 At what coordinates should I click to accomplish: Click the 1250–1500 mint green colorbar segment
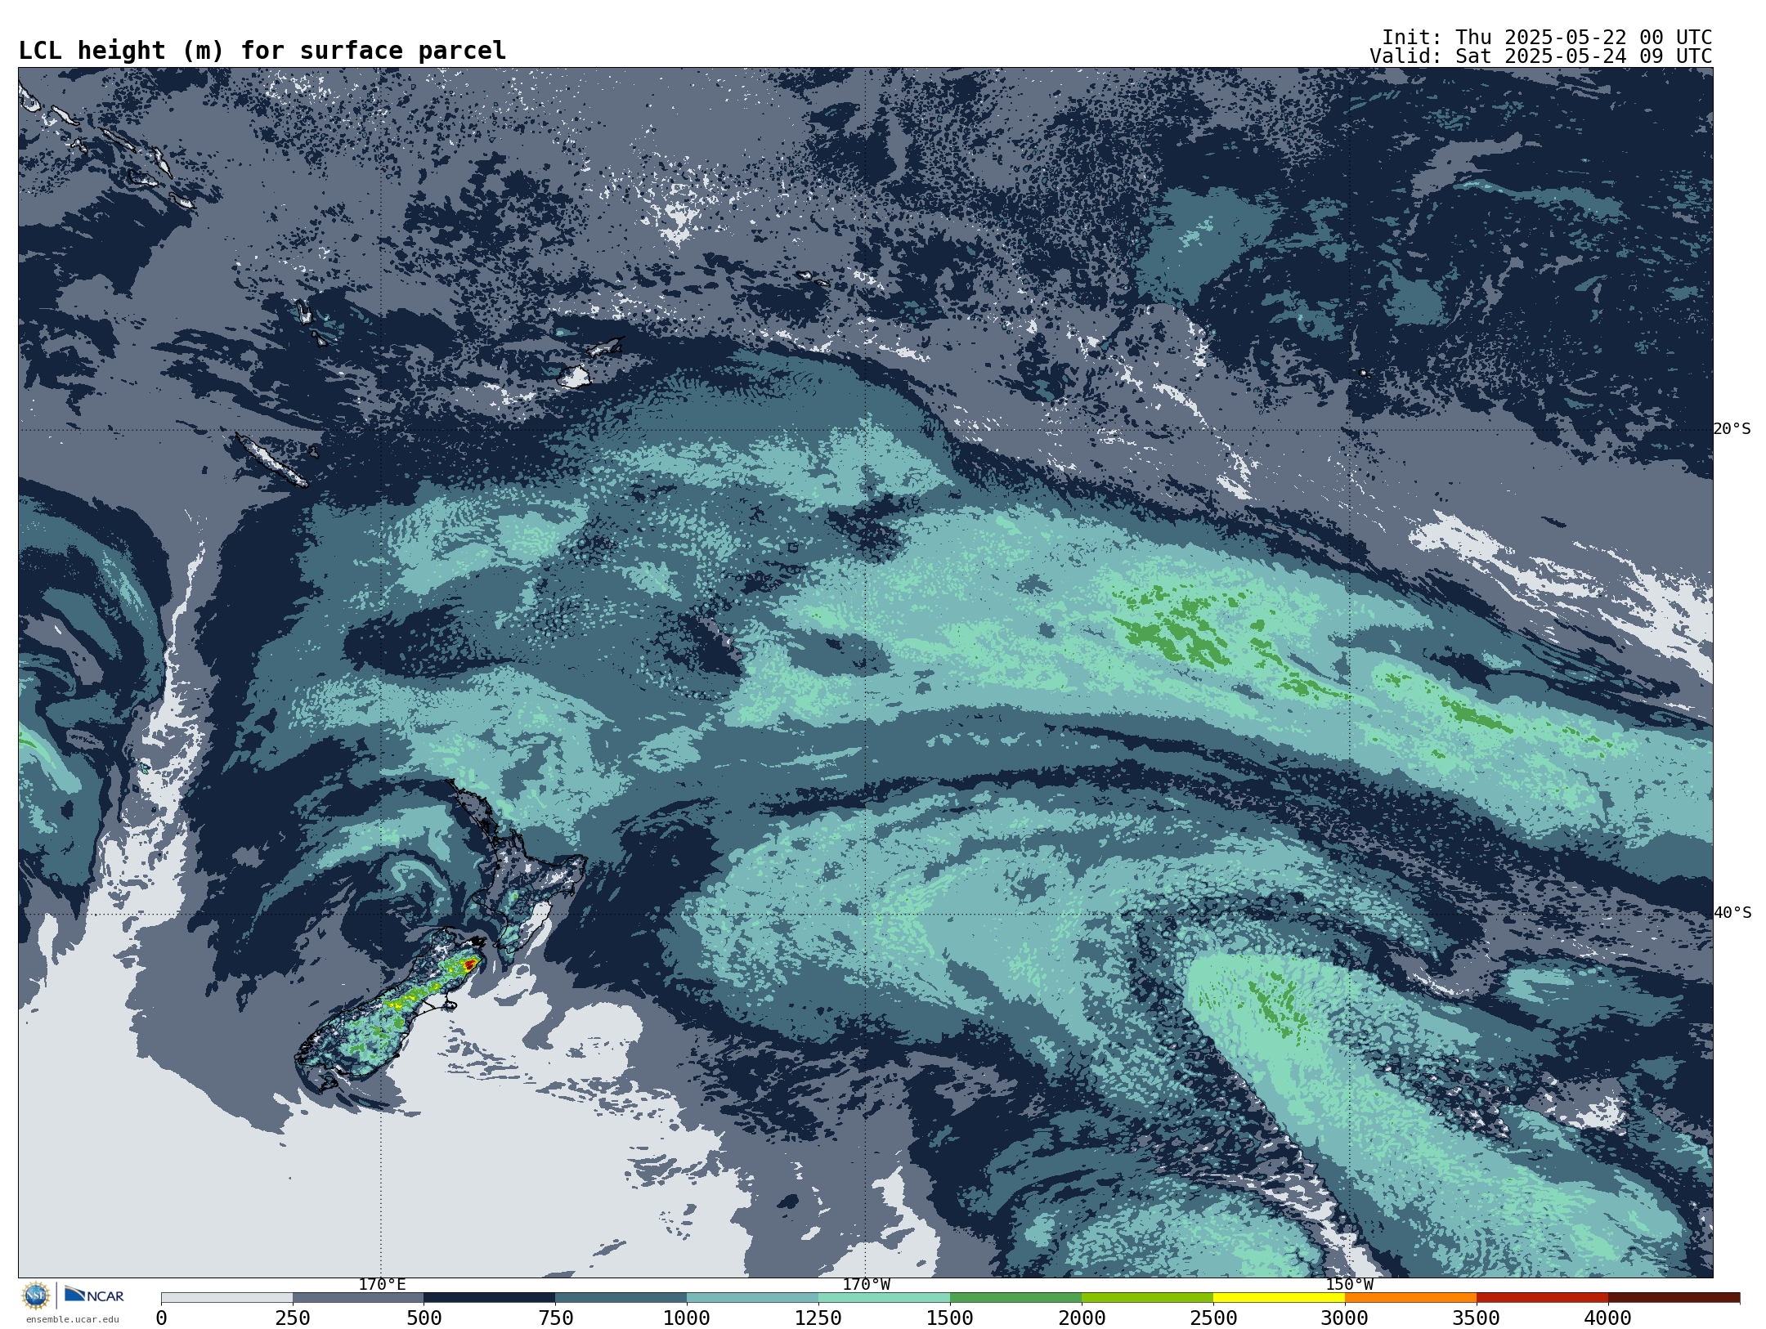coord(884,1298)
